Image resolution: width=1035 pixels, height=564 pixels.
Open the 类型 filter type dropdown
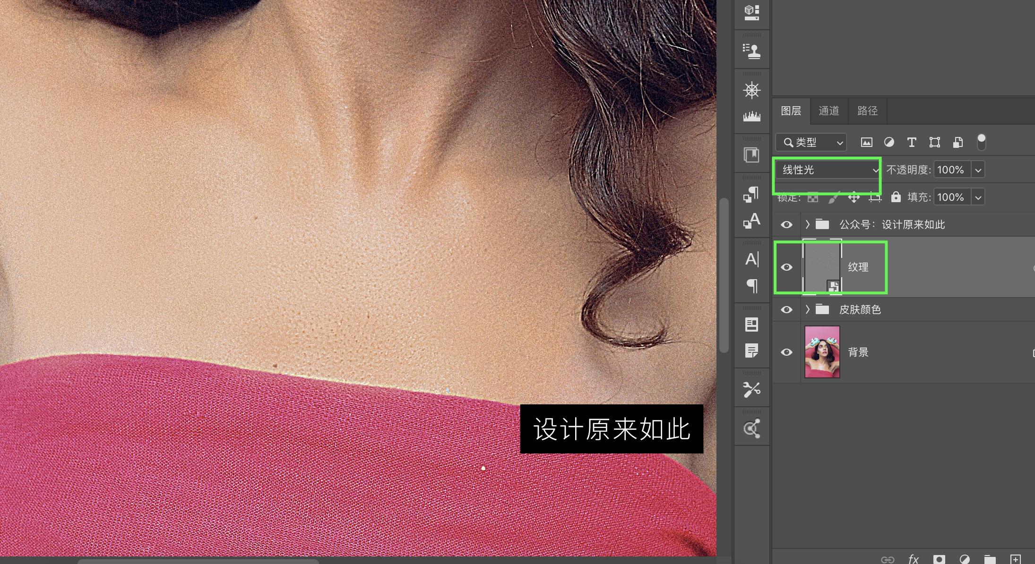811,142
